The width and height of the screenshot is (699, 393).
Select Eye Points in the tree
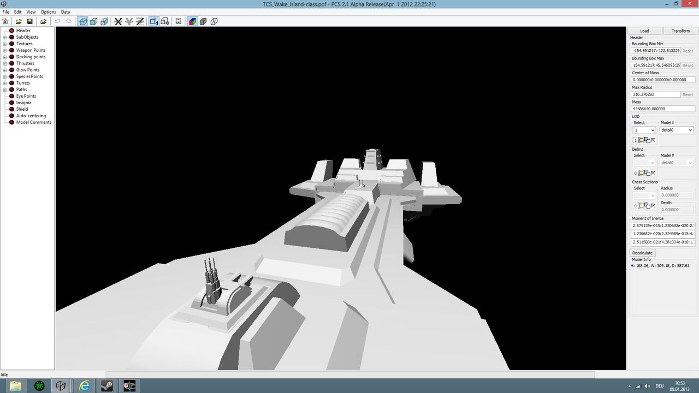point(26,96)
